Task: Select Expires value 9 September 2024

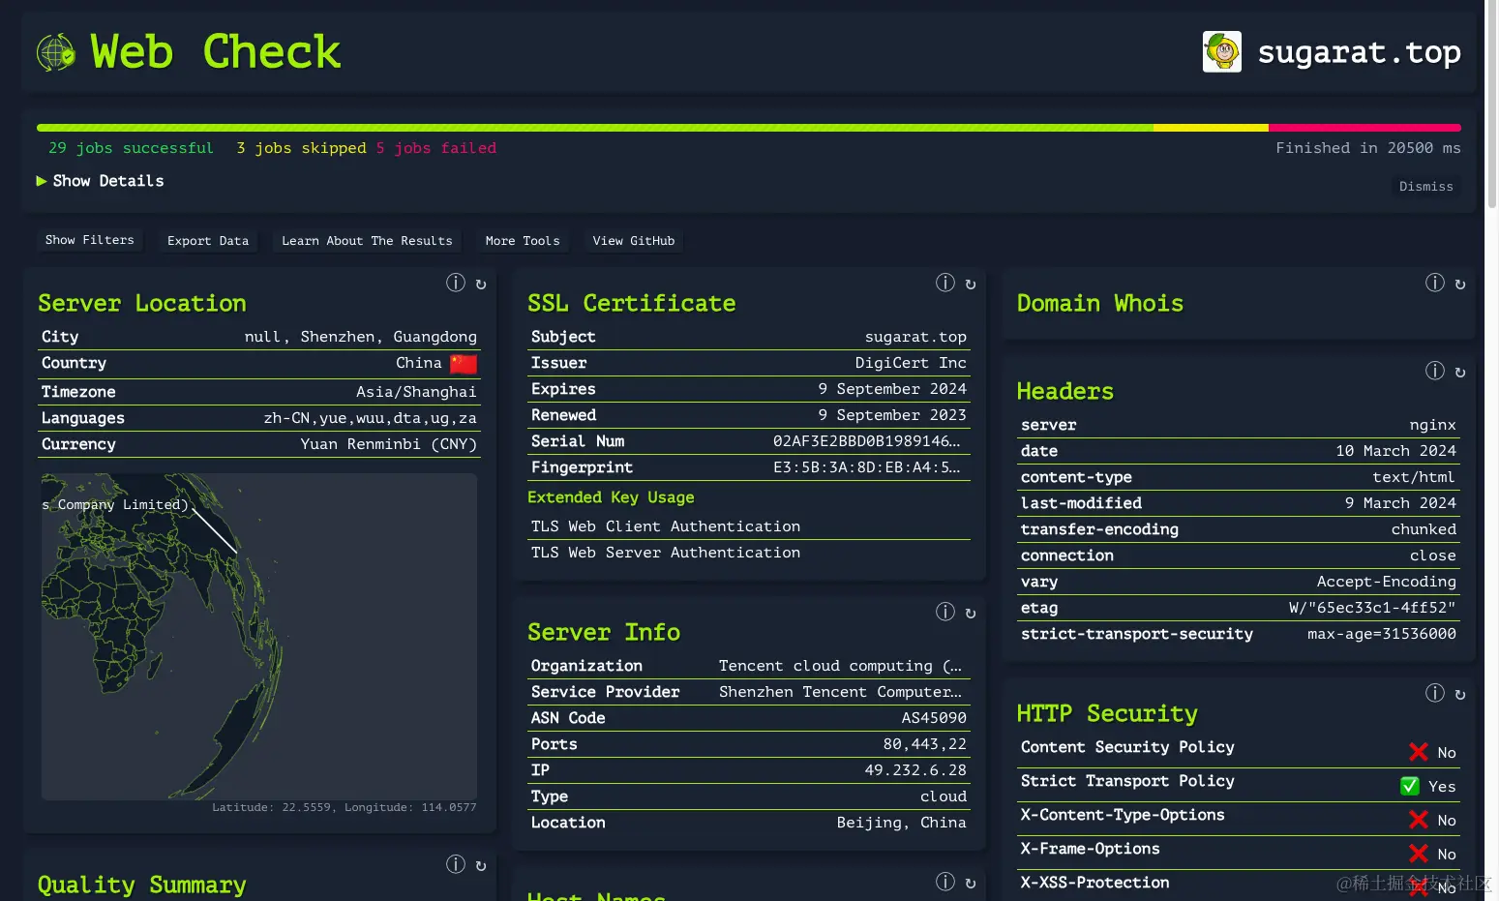Action: click(892, 389)
